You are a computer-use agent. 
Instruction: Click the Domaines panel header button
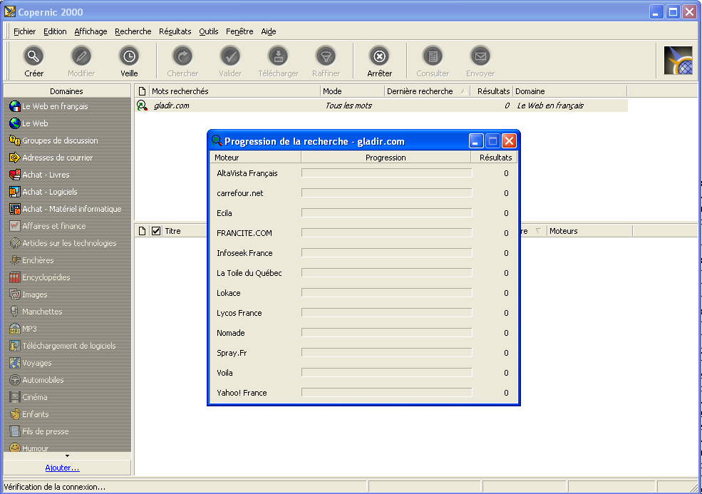click(66, 91)
